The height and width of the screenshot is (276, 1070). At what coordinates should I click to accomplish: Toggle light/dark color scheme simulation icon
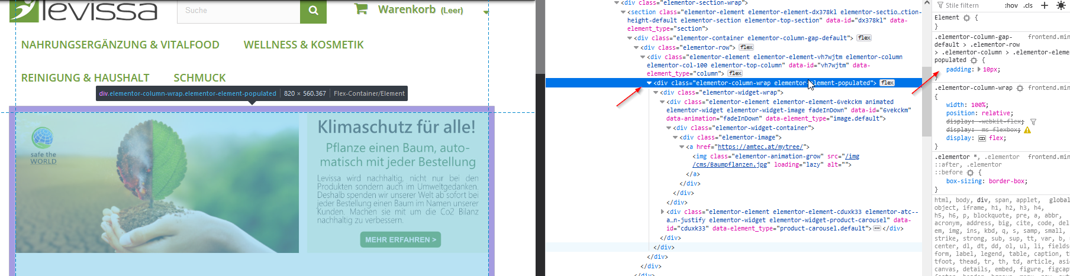click(1060, 5)
